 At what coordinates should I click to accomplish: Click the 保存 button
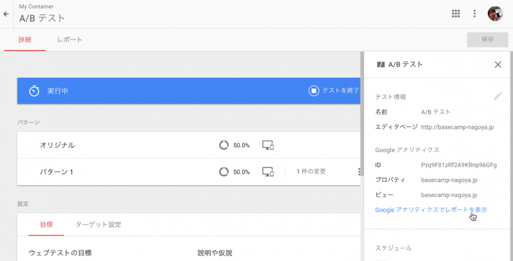pos(487,39)
